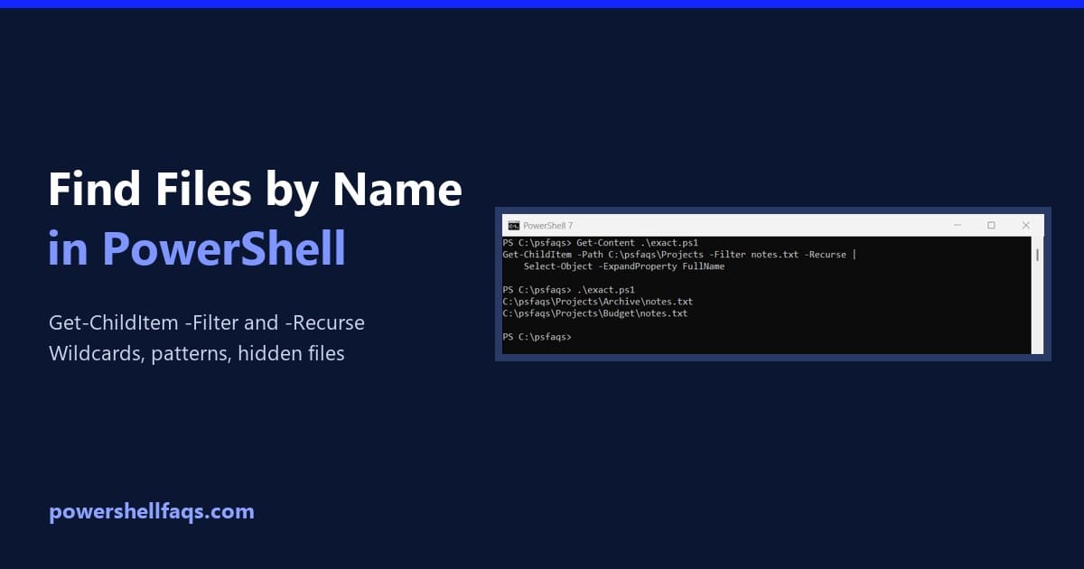Click the 'Find Files by Name' heading

point(255,191)
